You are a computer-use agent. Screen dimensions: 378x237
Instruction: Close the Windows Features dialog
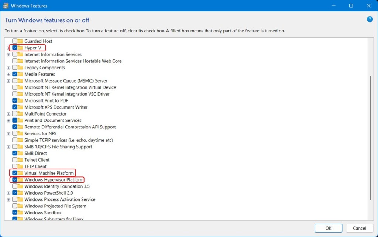[x=369, y=6]
